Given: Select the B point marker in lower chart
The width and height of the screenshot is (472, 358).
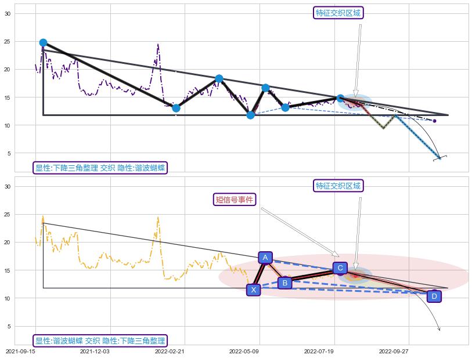Looking at the screenshot, I should pos(284,283).
